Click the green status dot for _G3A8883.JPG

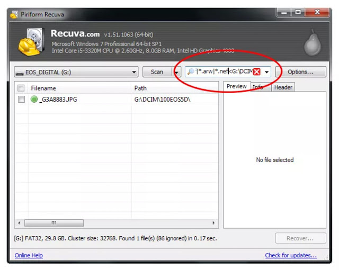coord(34,99)
